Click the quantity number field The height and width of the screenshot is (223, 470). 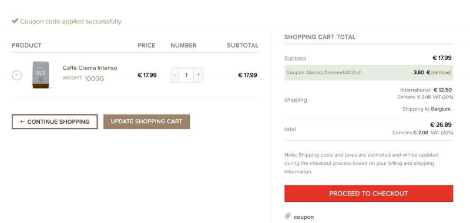click(186, 75)
